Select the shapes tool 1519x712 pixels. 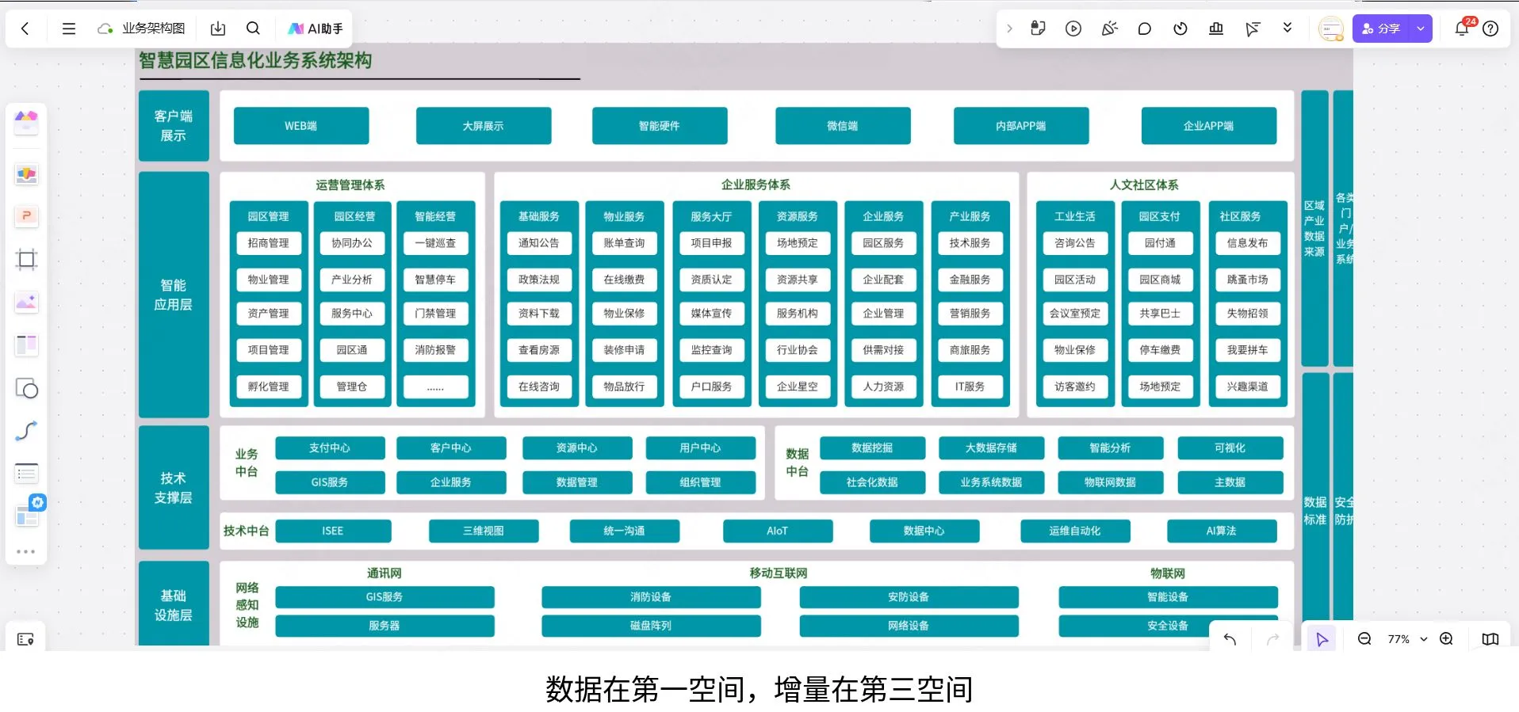point(26,388)
